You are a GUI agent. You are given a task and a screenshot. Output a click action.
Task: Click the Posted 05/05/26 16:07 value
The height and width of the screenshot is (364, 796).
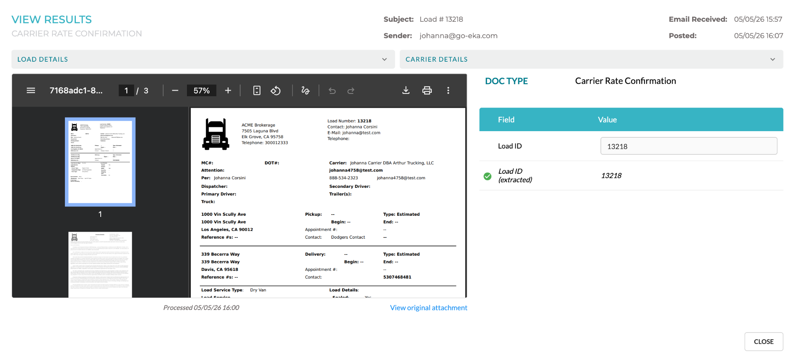(x=759, y=36)
